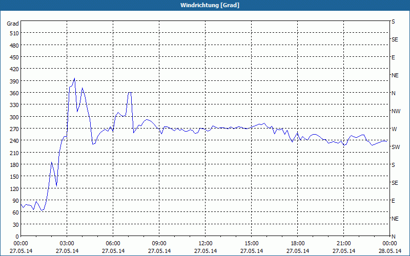The width and height of the screenshot is (410, 256).
Task: Click the 90 degree axis label
Action: (16, 201)
